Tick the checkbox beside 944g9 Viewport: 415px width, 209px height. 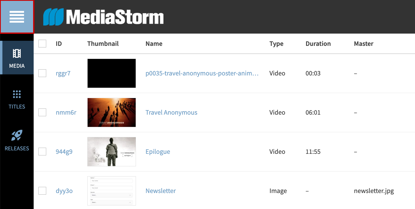pos(42,152)
